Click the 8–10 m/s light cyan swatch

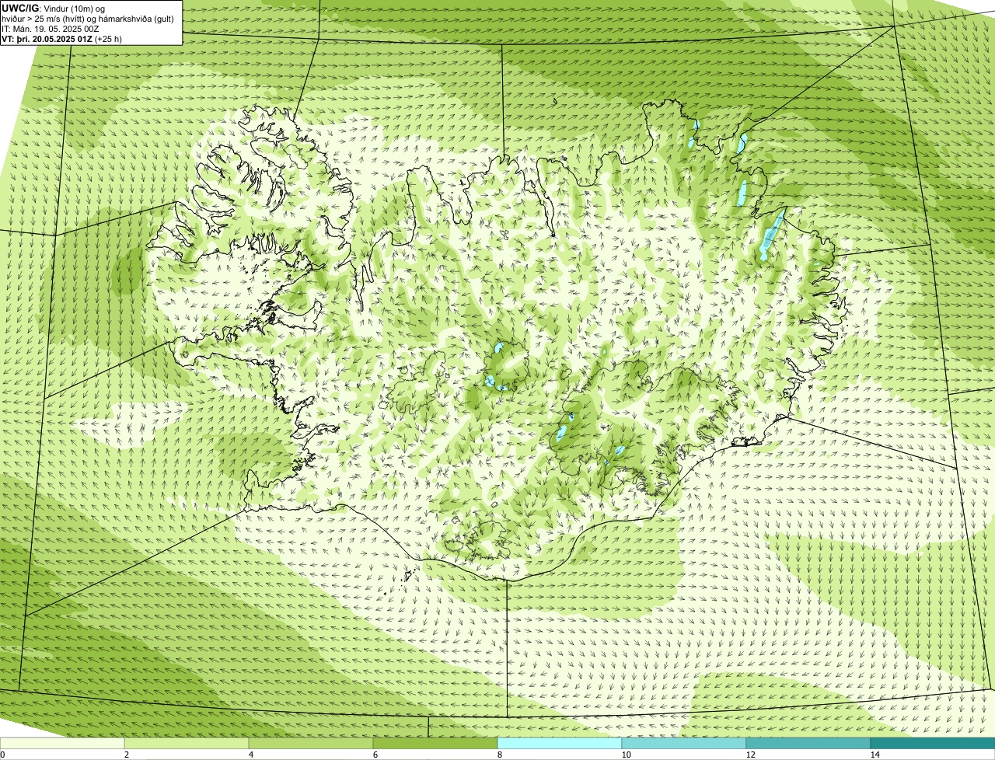[560, 743]
